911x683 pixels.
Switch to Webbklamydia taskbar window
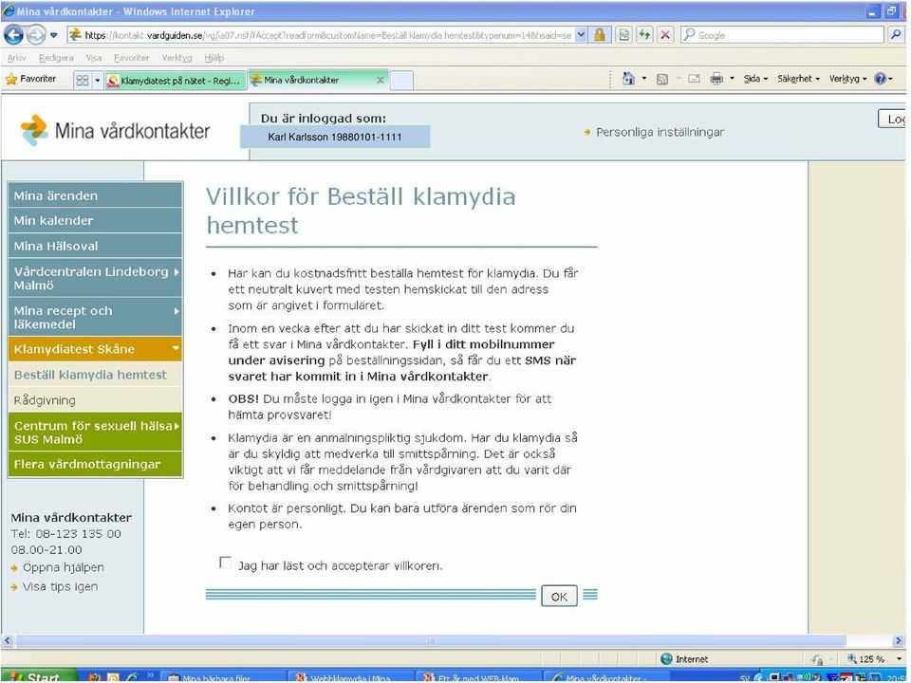351,677
